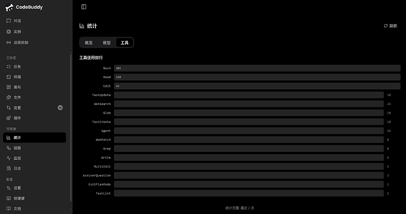The height and width of the screenshot is (214, 406).
Task: Click the 统计范围 最近 2 天 footer text
Action: click(x=239, y=208)
